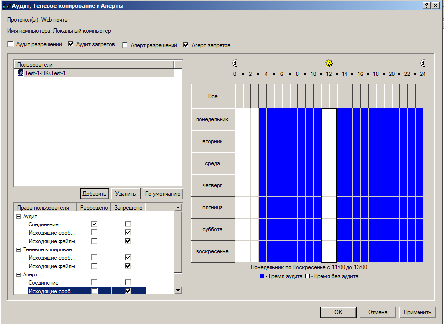Screen dimensions: 444x324
Task: Collapse the Теневое копирование group
Action: pos(18,249)
